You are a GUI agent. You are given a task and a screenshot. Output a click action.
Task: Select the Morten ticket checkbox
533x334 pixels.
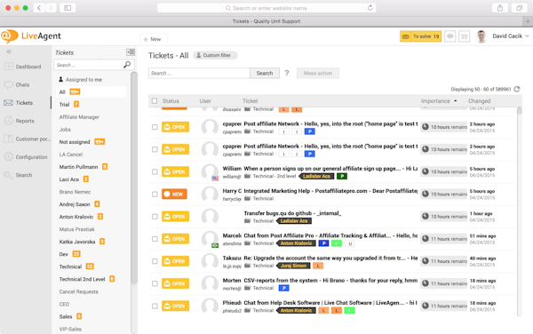tap(155, 283)
